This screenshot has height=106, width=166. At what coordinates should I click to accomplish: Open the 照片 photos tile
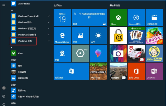[80, 36]
